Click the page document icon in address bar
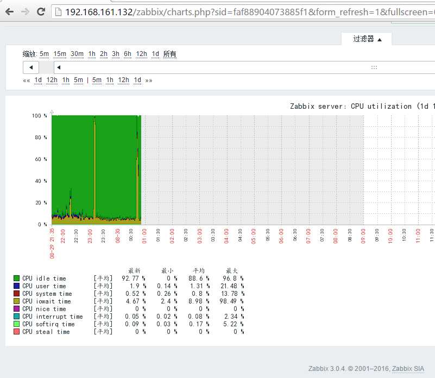This screenshot has height=378, width=435. tap(58, 12)
